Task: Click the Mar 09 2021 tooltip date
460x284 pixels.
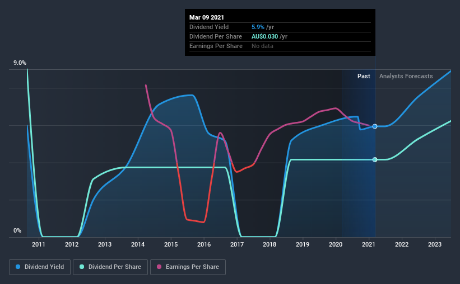Action: 207,17
